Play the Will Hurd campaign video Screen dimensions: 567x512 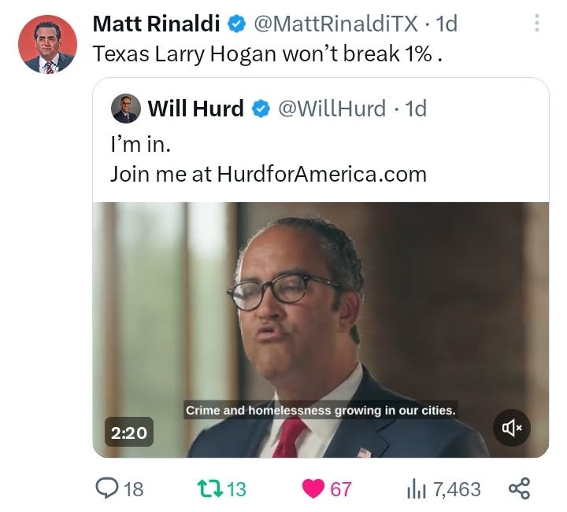(321, 330)
